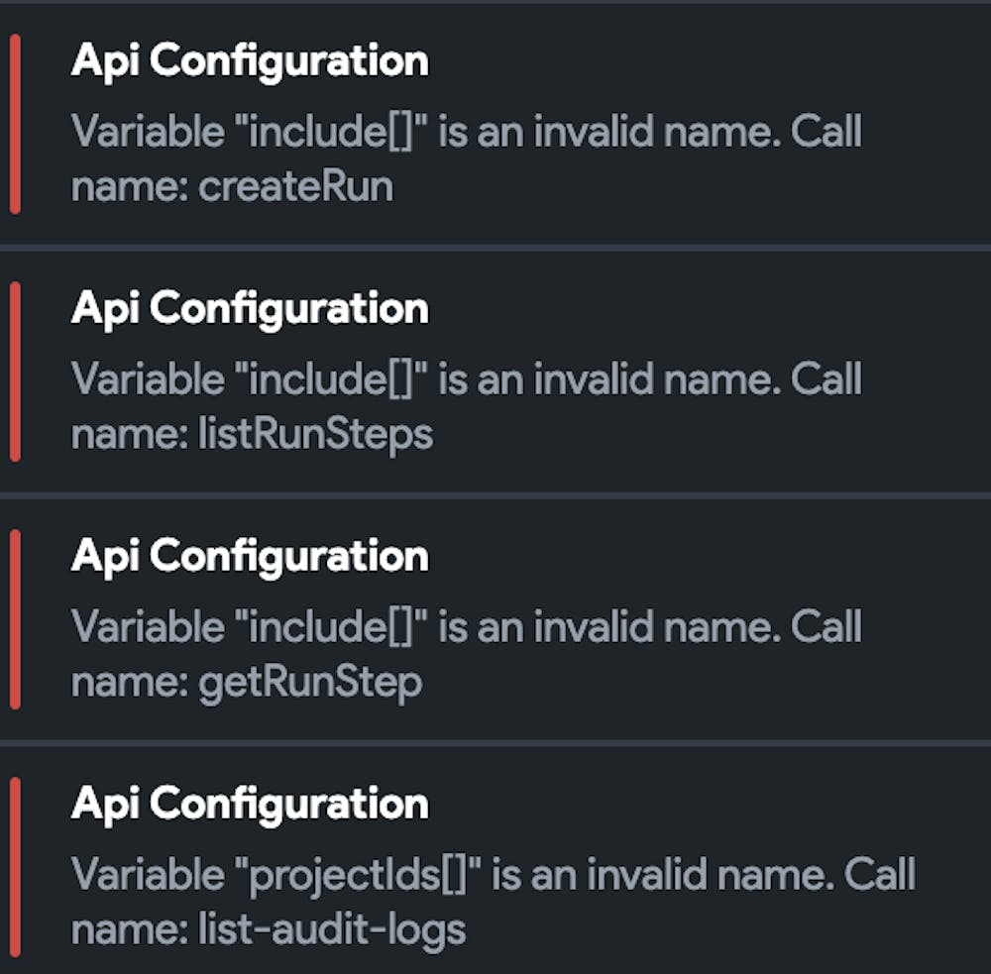The width and height of the screenshot is (991, 974).
Task: Select the createRun Api Configuration error heading
Action: [250, 61]
